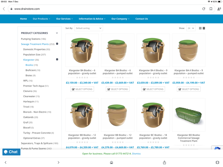Open the Chat widget
Screen dimensions: 223x167
pyautogui.click(x=11, y=152)
